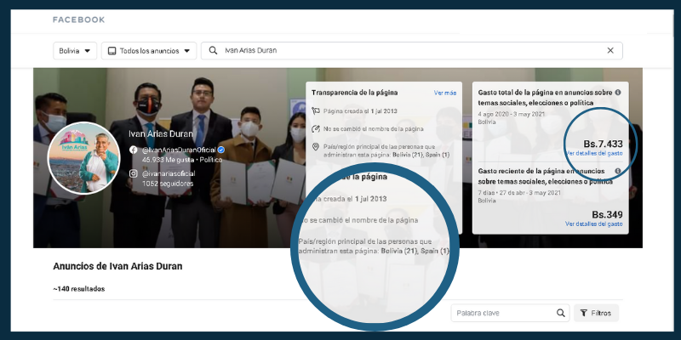681x340 pixels.
Task: Click the Ivan Arias Duran search field
Action: pyautogui.click(x=411, y=51)
